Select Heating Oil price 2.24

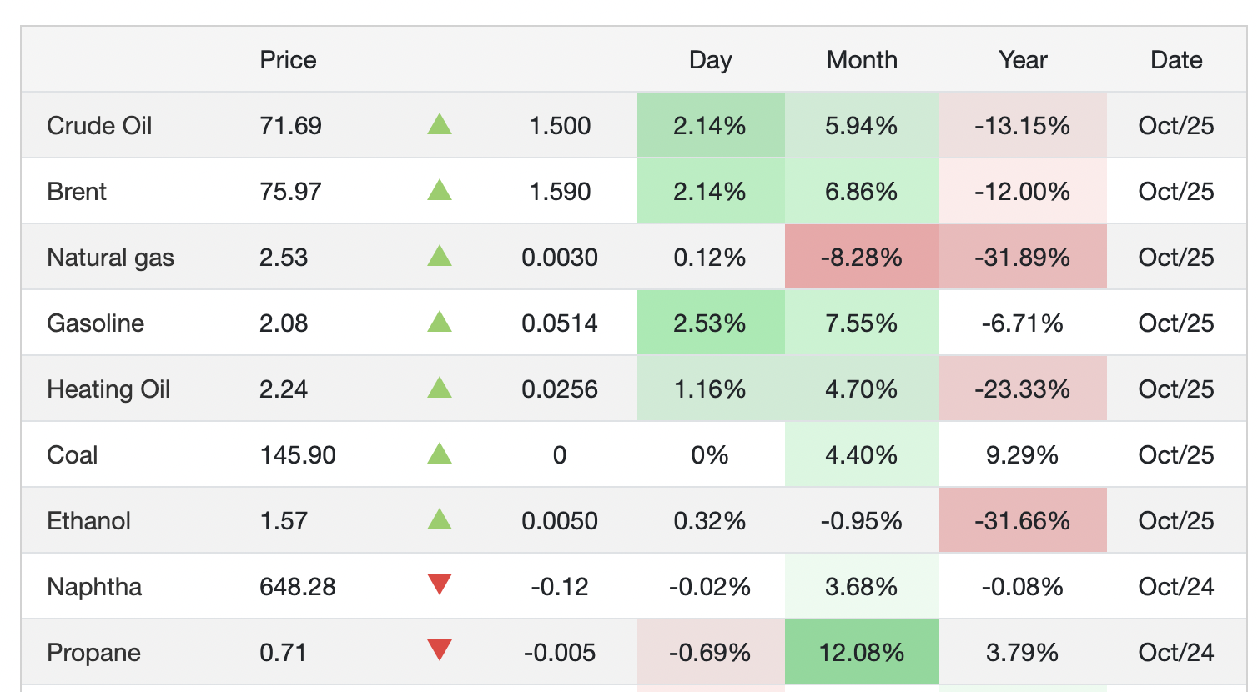[x=284, y=389]
